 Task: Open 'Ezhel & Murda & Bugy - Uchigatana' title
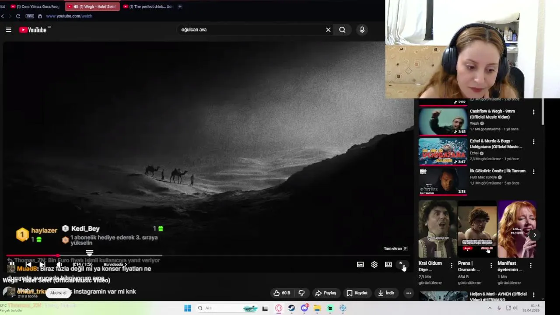click(496, 144)
